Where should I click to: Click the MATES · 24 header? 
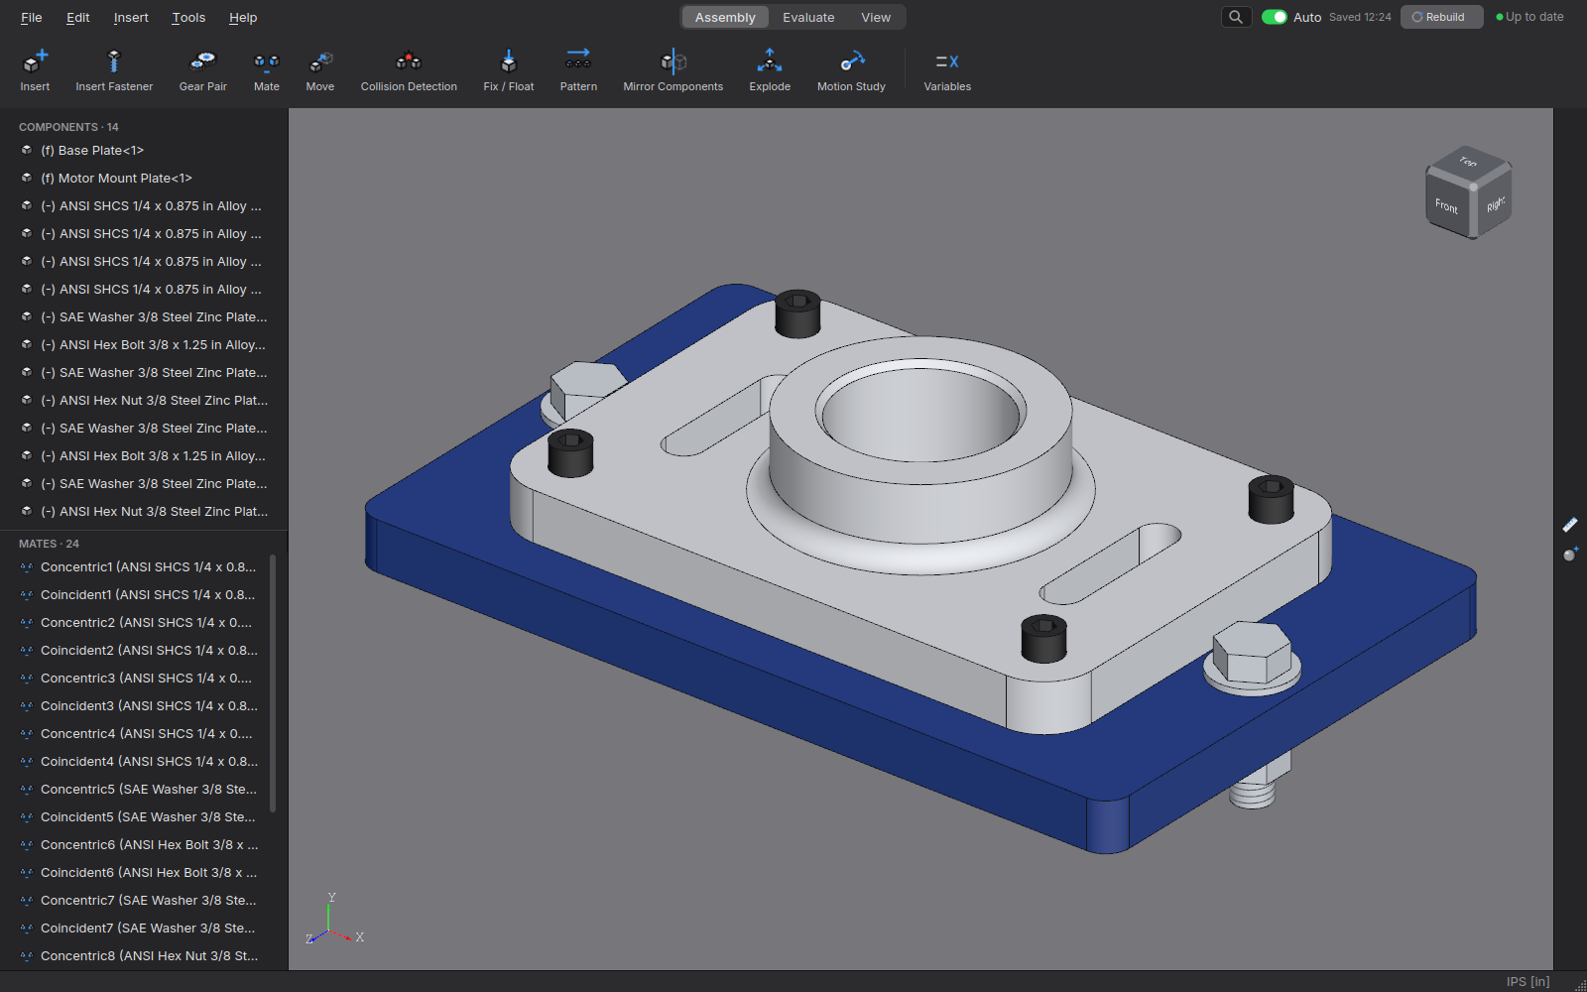tap(49, 544)
